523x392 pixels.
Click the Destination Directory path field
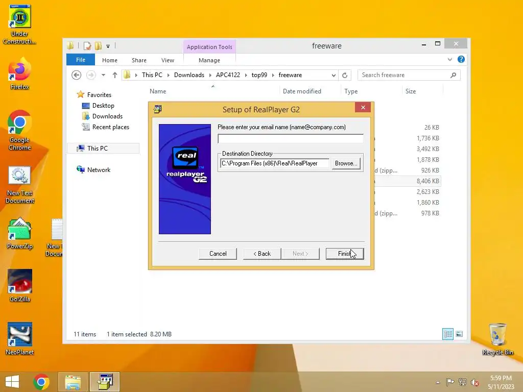[274, 163]
